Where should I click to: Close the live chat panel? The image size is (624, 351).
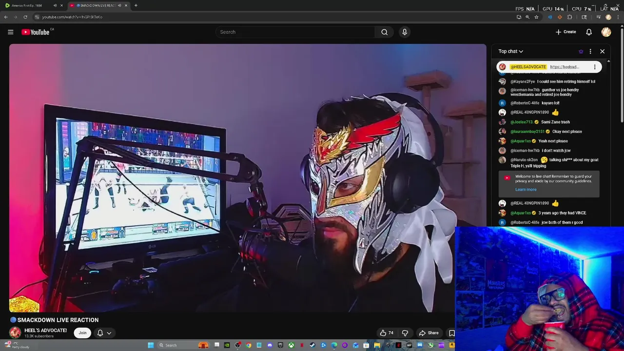click(x=602, y=51)
